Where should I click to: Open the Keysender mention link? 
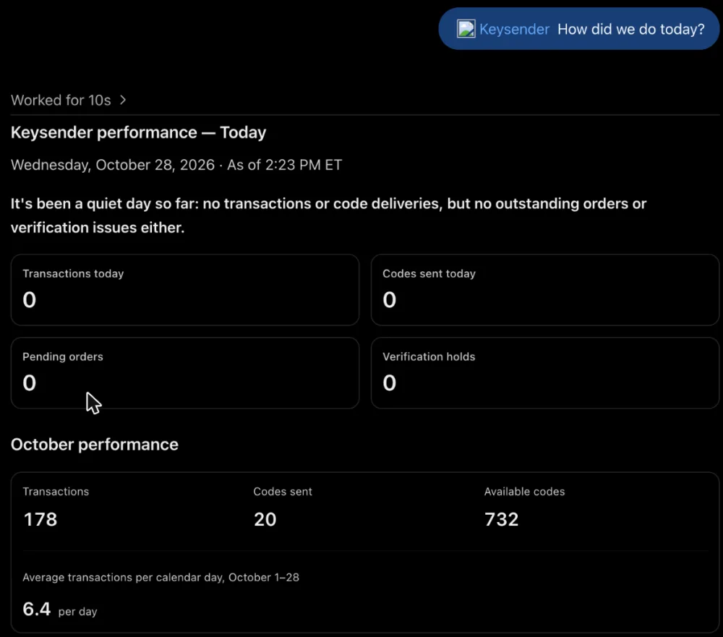click(514, 29)
